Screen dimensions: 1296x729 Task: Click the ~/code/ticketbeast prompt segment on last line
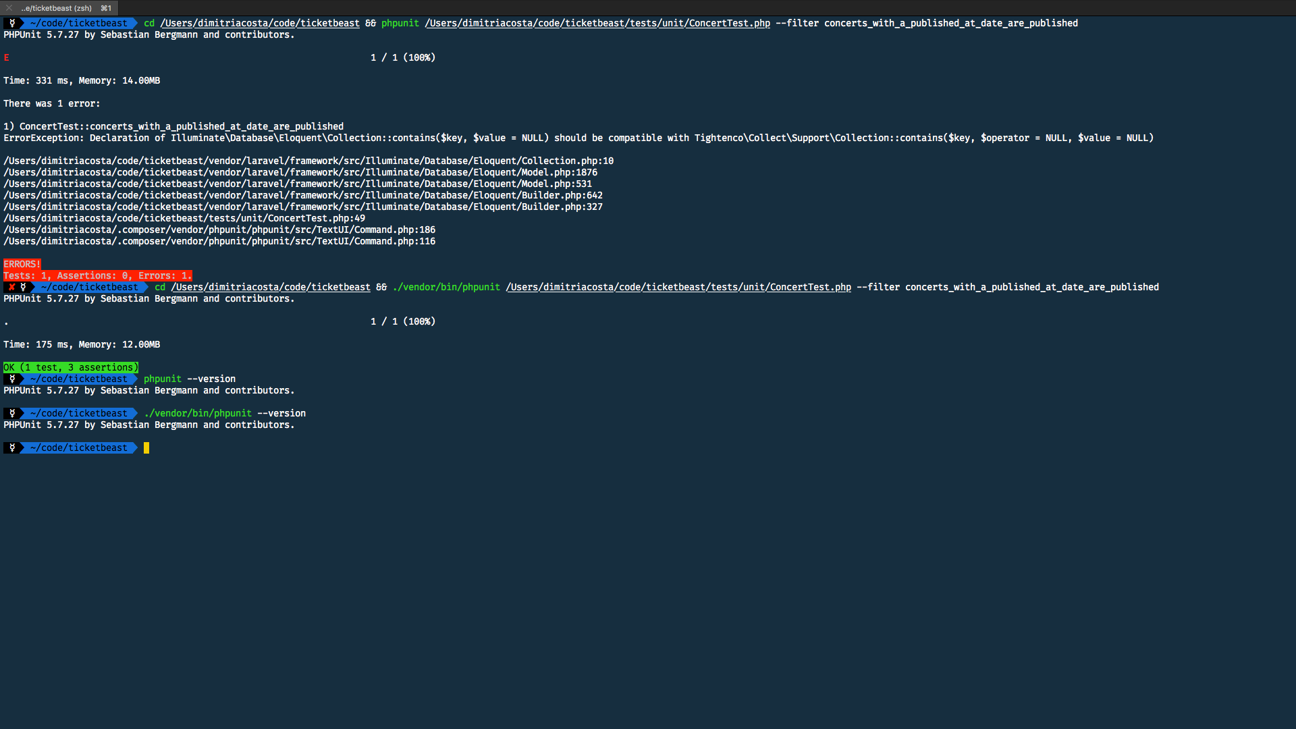79,448
